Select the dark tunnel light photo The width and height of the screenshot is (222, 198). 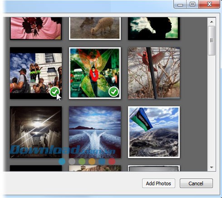pyautogui.click(x=36, y=132)
